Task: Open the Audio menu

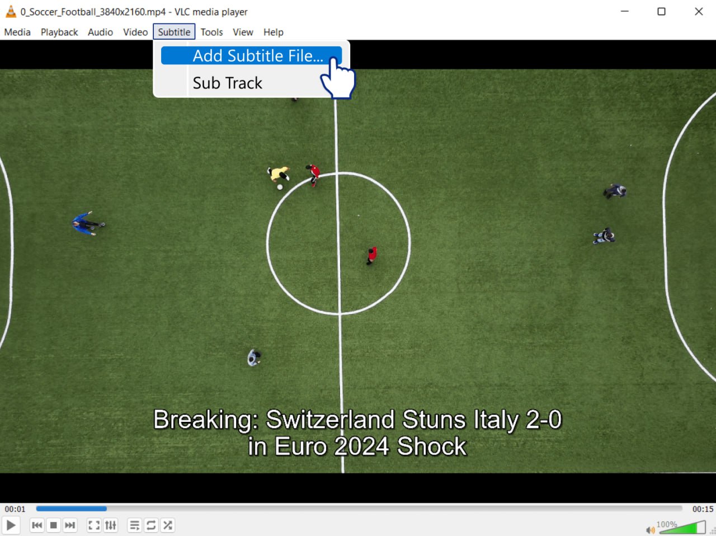Action: (100, 32)
